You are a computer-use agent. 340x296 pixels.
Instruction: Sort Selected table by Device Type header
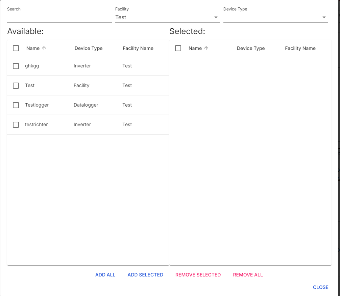tap(251, 48)
